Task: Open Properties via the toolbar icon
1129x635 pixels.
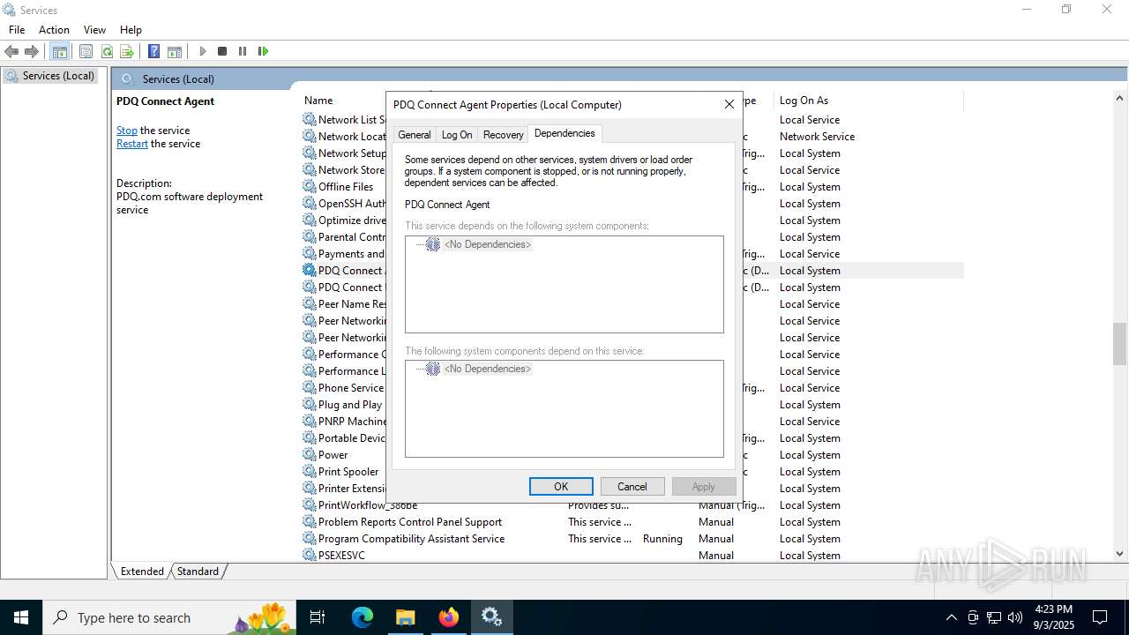Action: click(86, 51)
